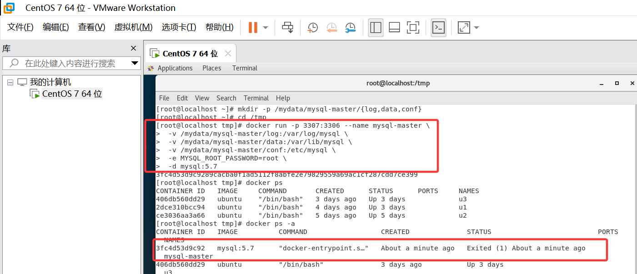Open the Search menu of the terminal
Viewport: 637px width, 274px height.
coord(226,98)
